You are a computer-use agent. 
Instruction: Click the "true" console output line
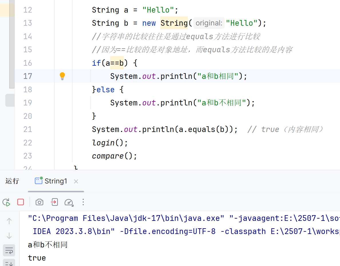pyautogui.click(x=37, y=258)
